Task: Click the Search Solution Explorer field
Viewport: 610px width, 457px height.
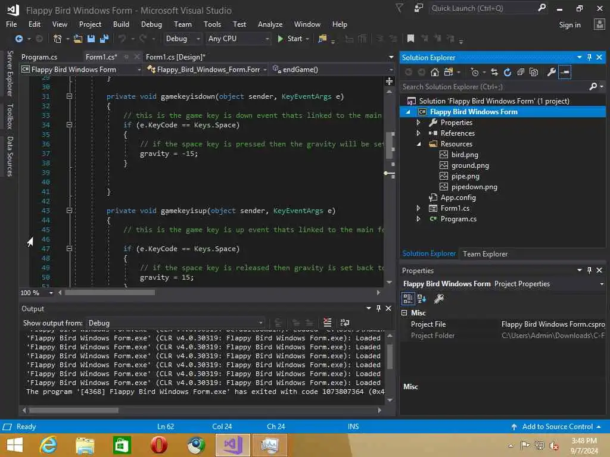Action: pos(494,87)
